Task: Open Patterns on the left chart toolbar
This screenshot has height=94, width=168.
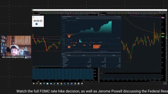Action: pos(94,13)
